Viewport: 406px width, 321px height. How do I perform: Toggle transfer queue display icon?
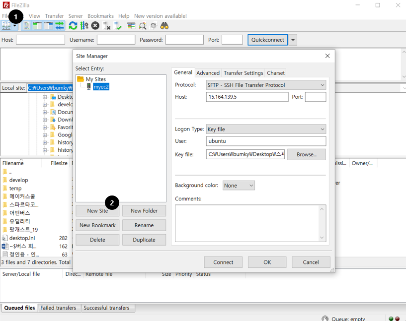pos(60,26)
